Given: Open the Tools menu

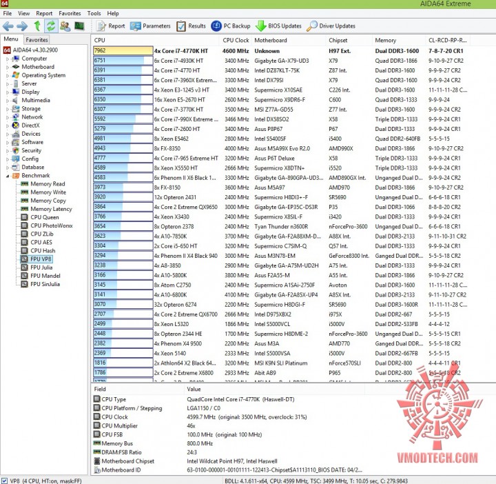Looking at the screenshot, I should (x=94, y=13).
